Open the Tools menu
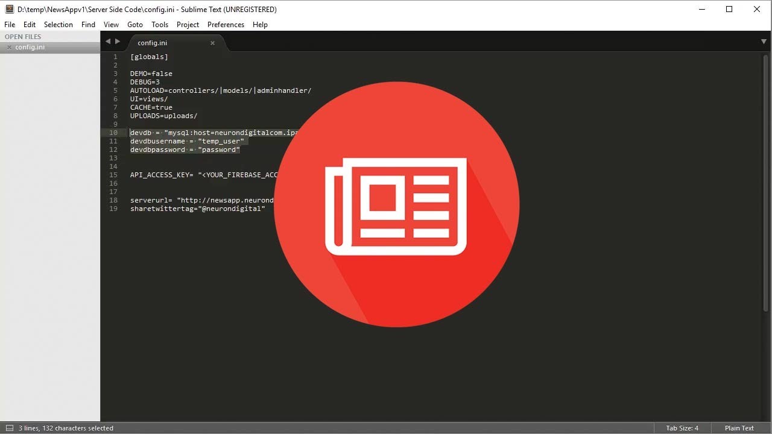Screen dimensions: 772x434 click(x=160, y=25)
